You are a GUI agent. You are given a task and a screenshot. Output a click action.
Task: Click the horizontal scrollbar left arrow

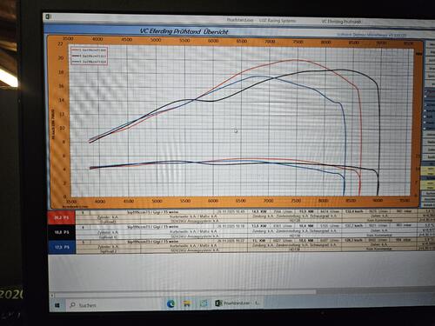52,296
